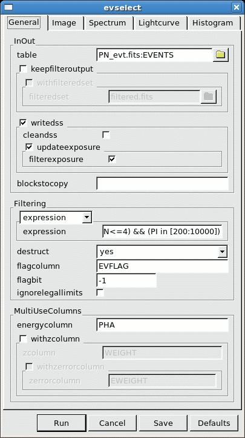245x438 pixels.
Task: Open folder browser for table file
Action: pos(220,55)
